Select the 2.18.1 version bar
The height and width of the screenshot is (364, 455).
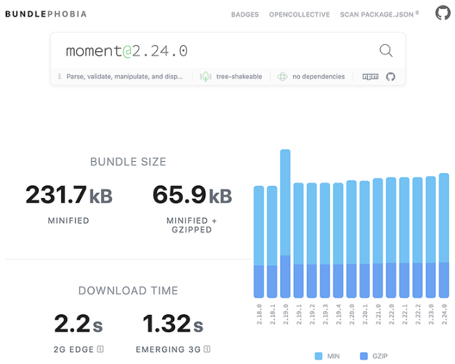[272, 242]
